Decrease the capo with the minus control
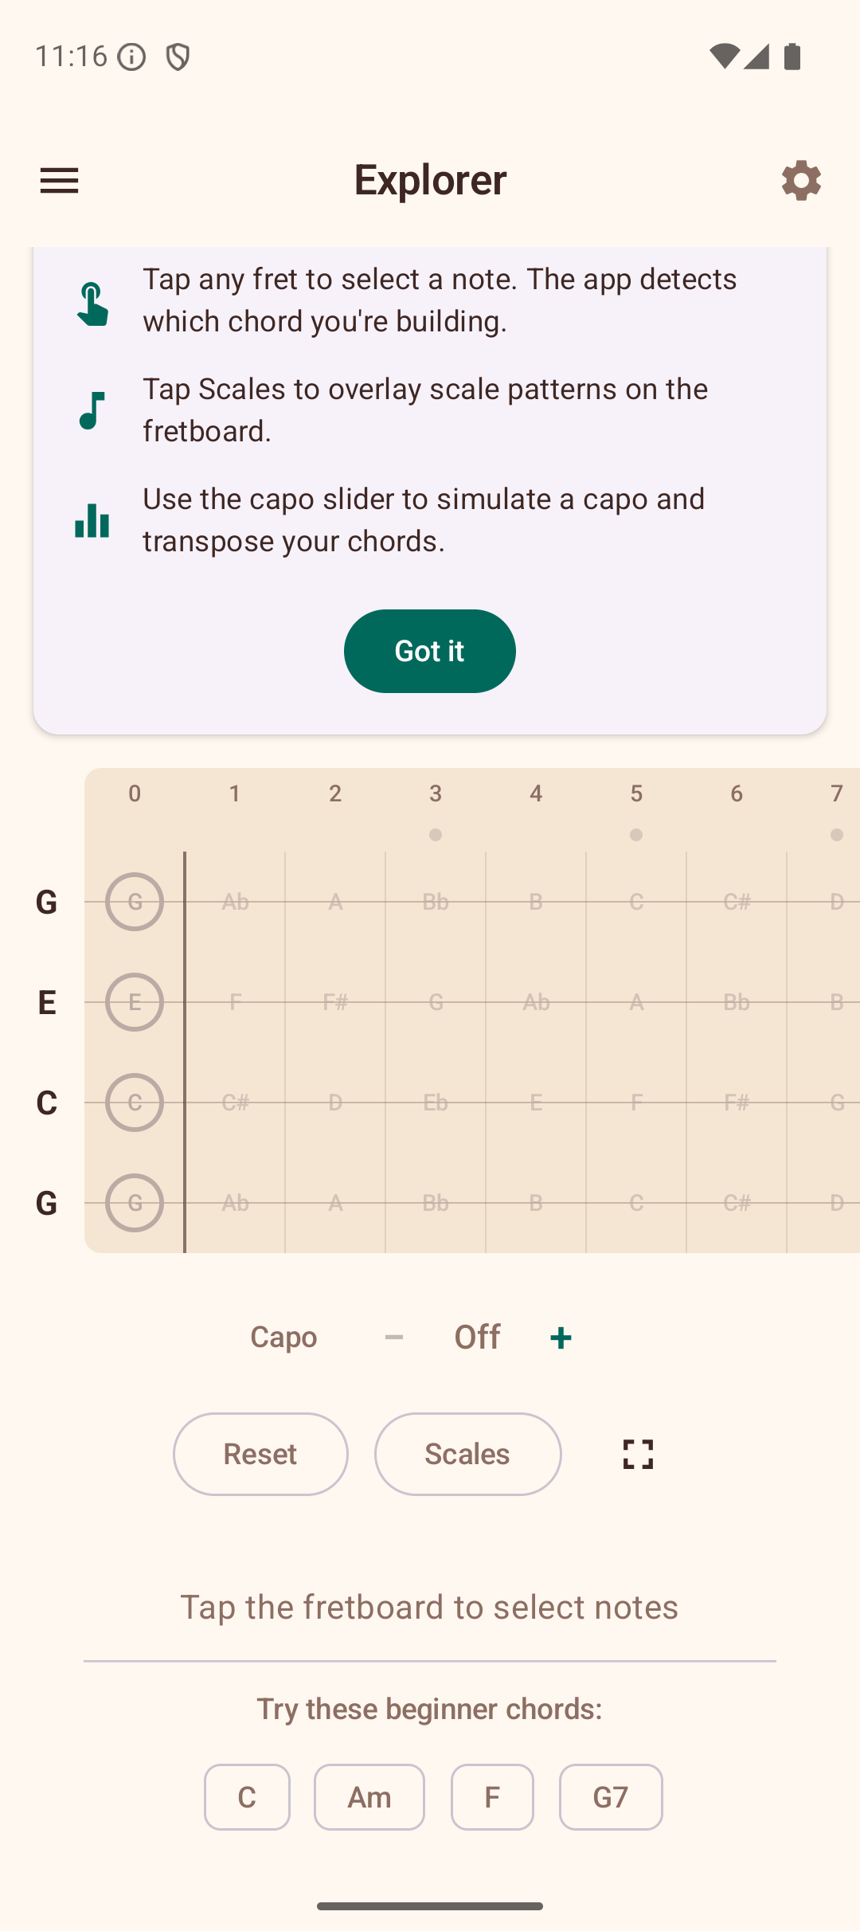 (394, 1337)
